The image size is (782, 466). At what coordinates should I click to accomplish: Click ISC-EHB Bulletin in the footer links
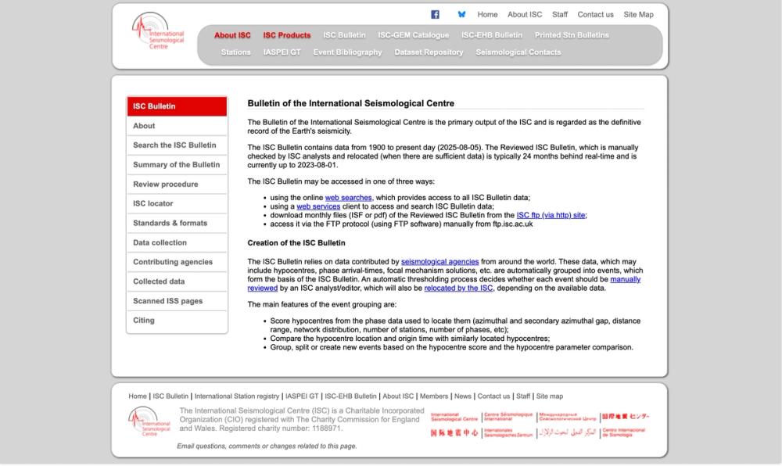[x=350, y=396]
